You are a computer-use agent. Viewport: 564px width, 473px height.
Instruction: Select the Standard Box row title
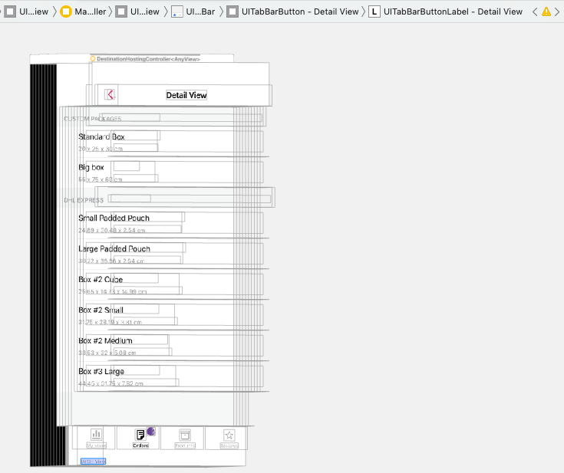pyautogui.click(x=101, y=136)
